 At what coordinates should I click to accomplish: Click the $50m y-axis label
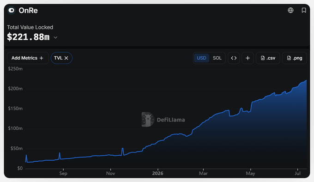tap(17, 149)
